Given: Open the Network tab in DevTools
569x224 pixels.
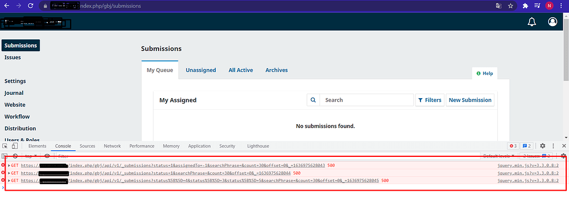Looking at the screenshot, I should tap(112, 146).
